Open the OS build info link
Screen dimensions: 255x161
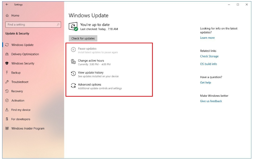coord(208,64)
